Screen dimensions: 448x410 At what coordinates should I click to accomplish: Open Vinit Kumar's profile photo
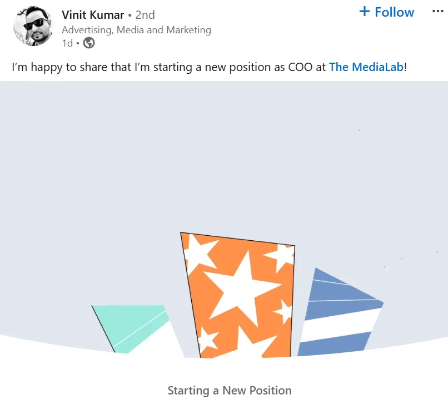click(x=33, y=26)
